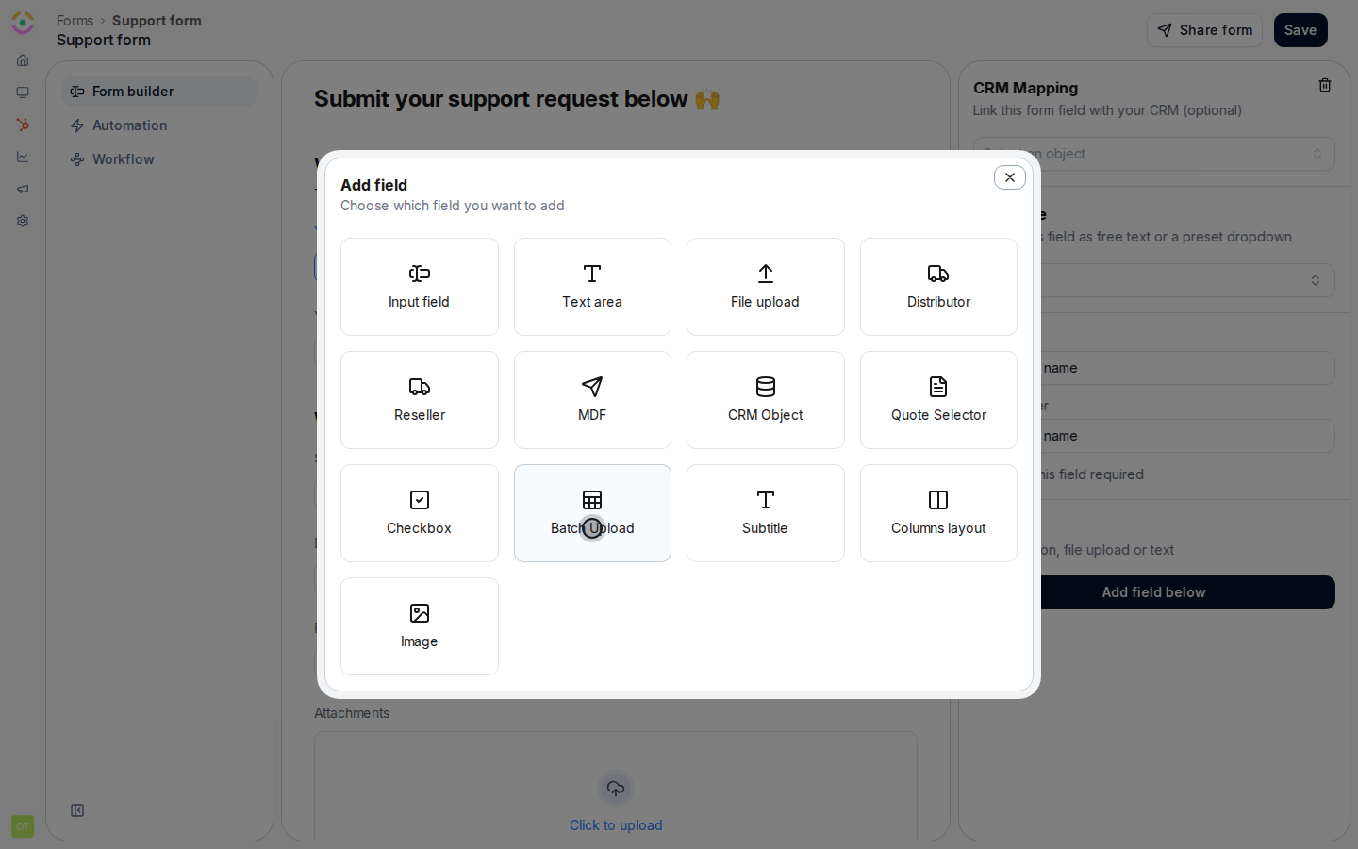This screenshot has height=849, width=1358.
Task: Click the app logo in the corner
Action: (x=23, y=23)
